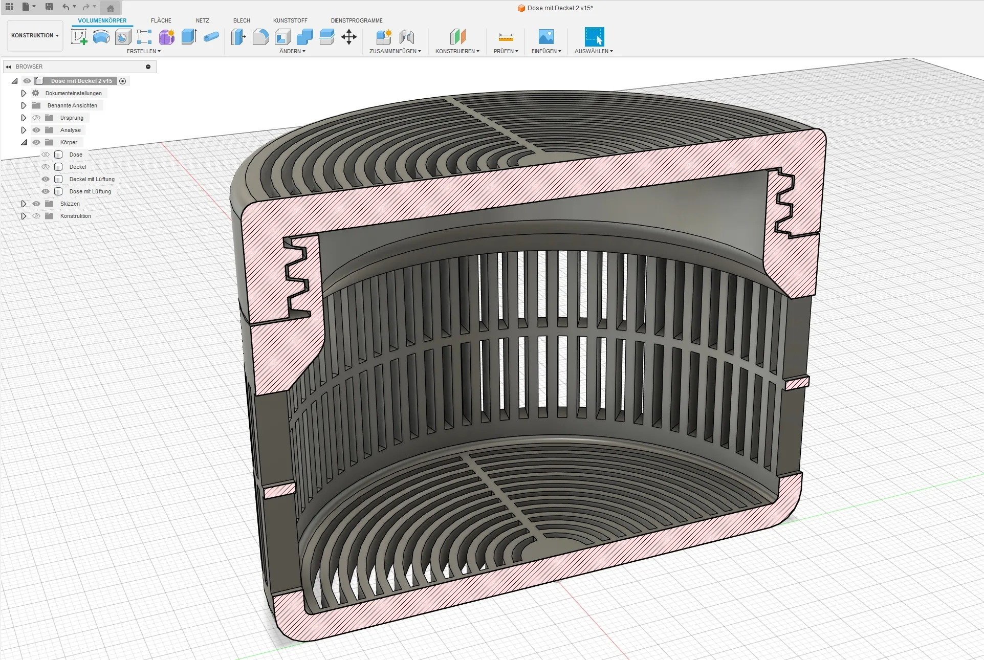Click the Measure ruler icon

pyautogui.click(x=506, y=37)
